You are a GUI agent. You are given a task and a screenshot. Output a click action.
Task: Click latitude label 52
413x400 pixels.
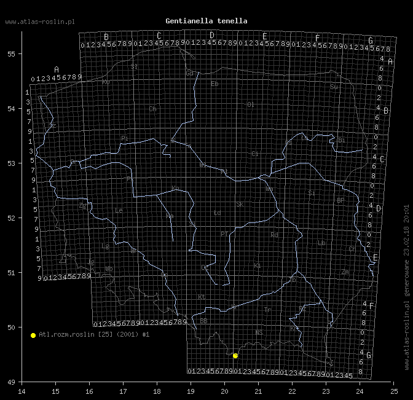click(x=11, y=218)
